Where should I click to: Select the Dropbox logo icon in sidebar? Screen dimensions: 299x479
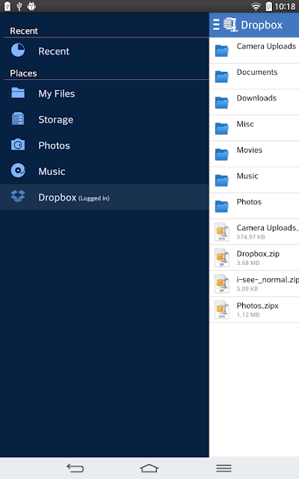(18, 196)
